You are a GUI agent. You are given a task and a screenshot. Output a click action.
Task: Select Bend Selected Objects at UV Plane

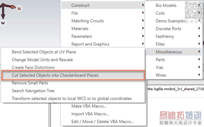pos(44,52)
